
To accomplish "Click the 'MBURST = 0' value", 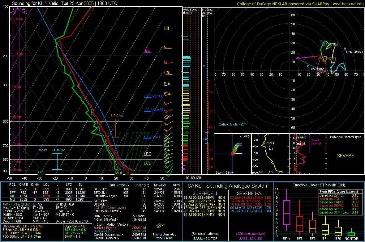I will 65,214.
